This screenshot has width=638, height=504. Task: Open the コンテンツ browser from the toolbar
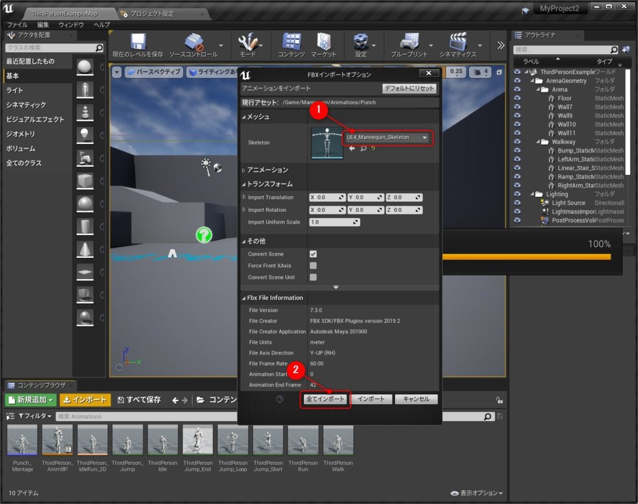pyautogui.click(x=291, y=44)
